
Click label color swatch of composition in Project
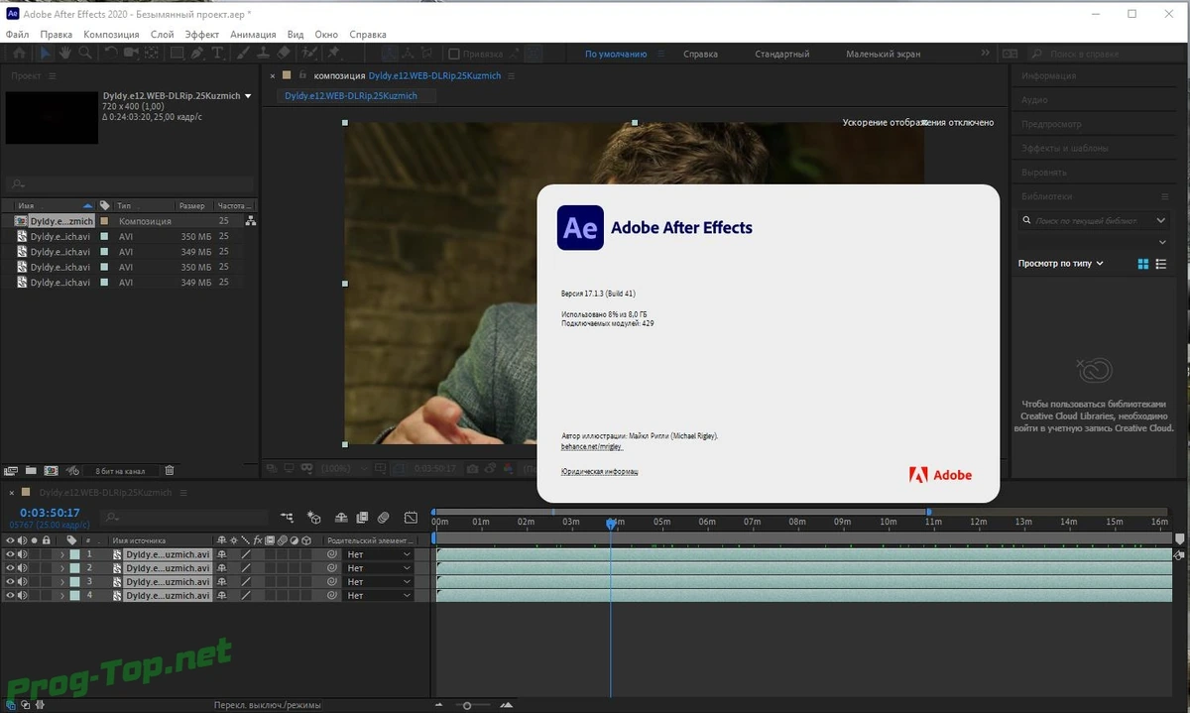point(104,221)
